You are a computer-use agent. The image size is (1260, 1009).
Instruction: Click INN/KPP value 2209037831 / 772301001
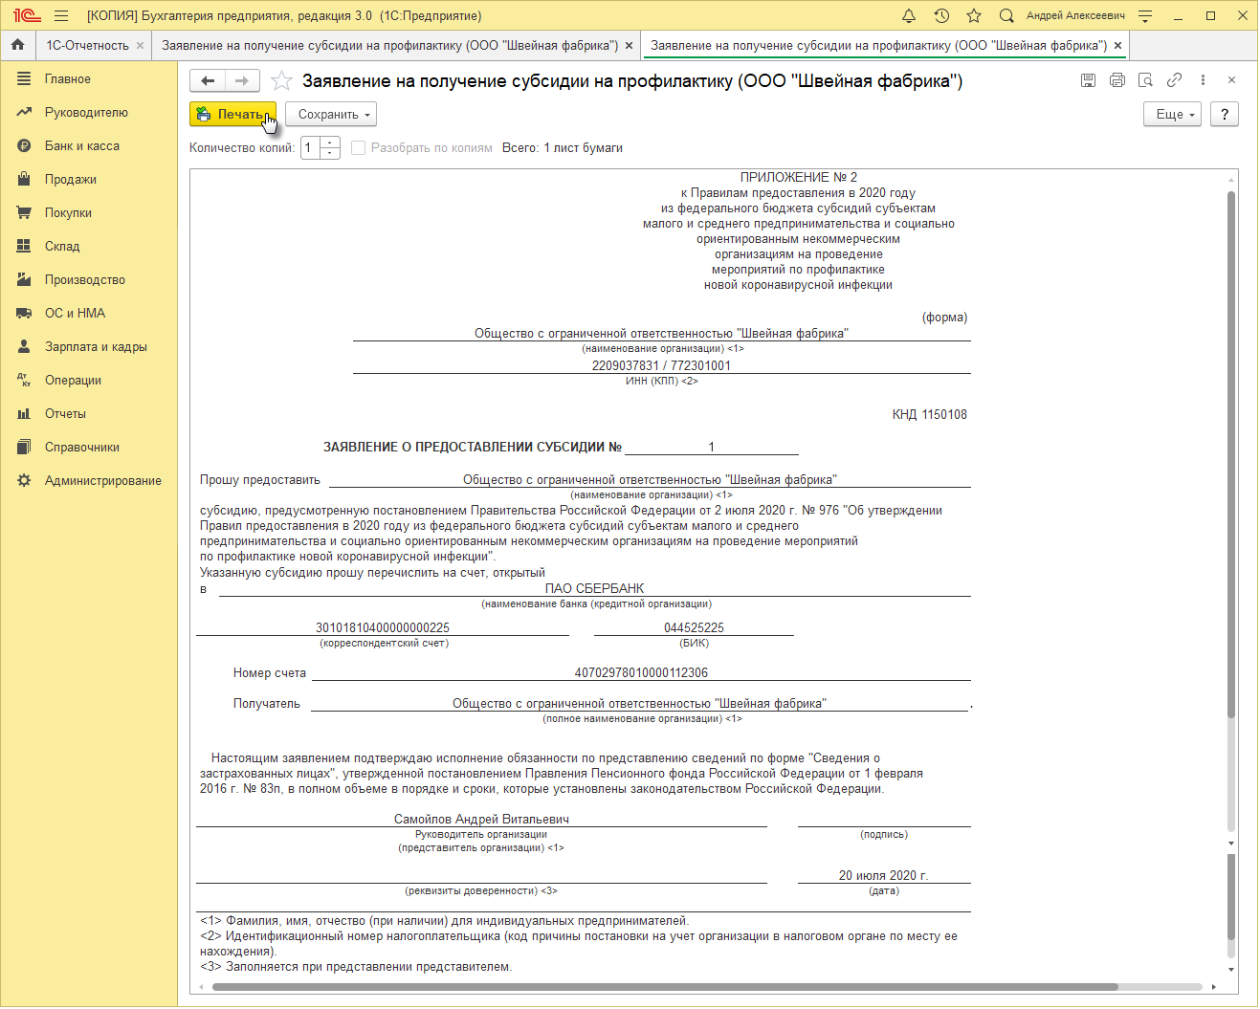point(661,365)
